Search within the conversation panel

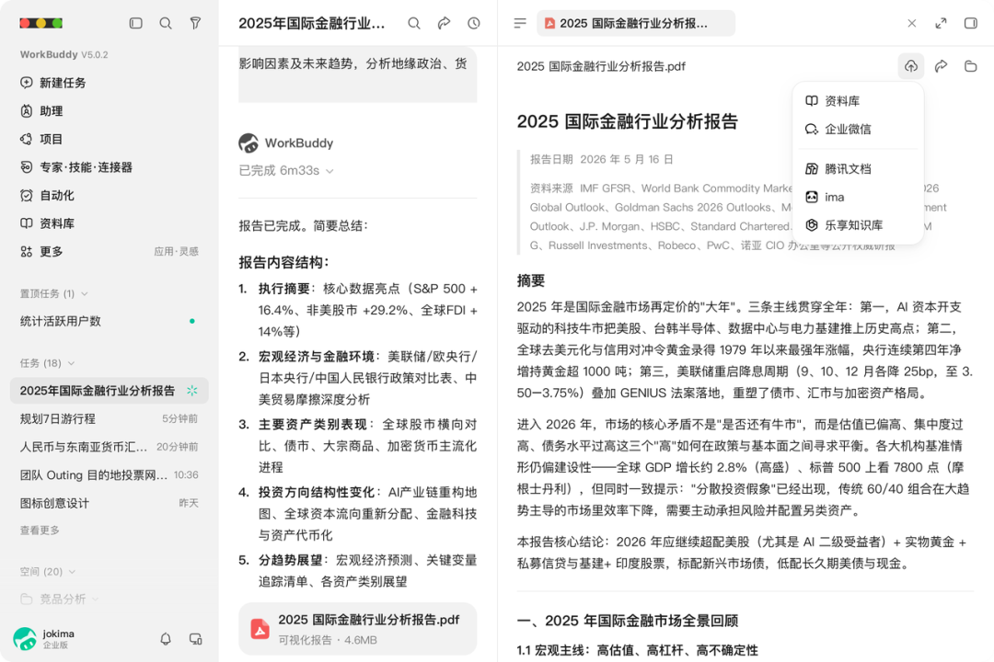coord(414,23)
